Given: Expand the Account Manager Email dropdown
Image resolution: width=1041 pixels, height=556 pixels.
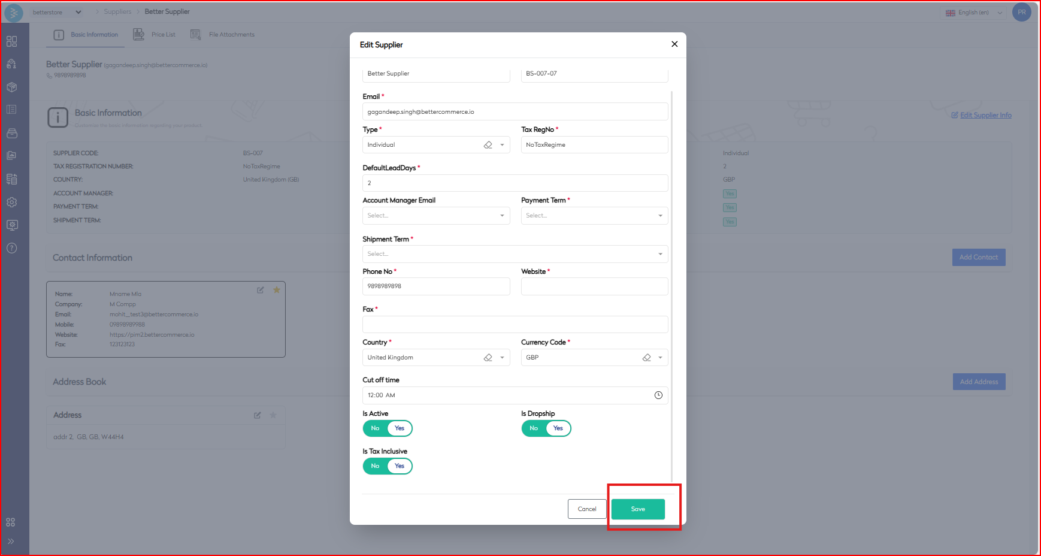Looking at the screenshot, I should coord(436,216).
